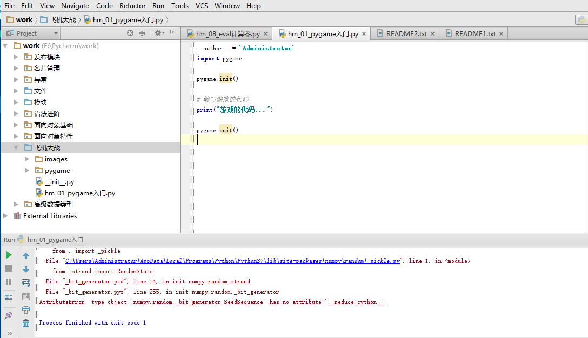Click the Restore Layout icon in Run panel
Screen dimensions: 588x338
pos(9,299)
